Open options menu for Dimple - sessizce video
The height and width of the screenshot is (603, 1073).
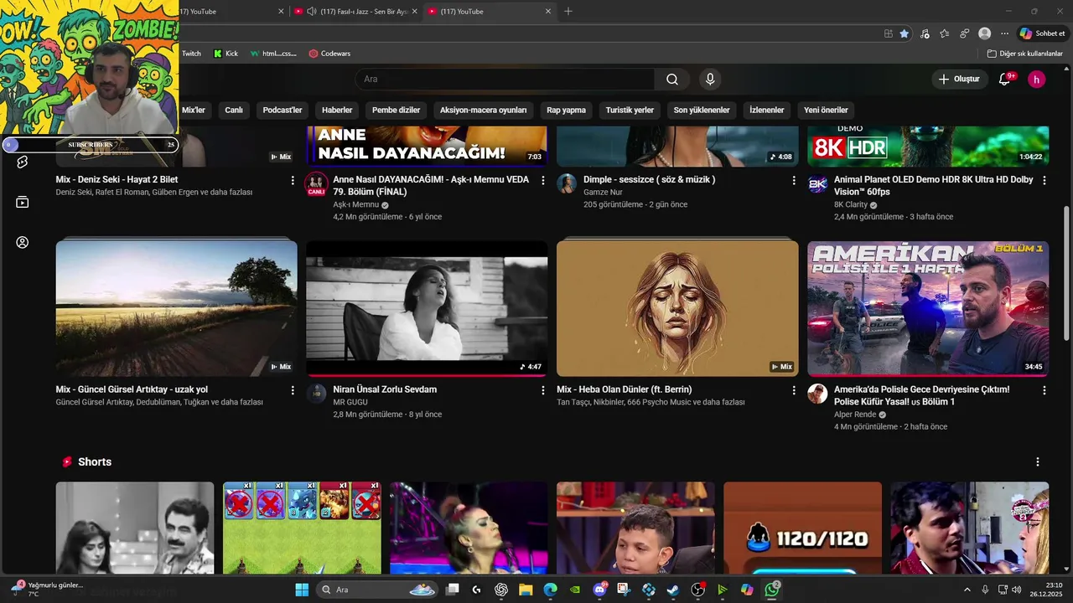point(794,180)
